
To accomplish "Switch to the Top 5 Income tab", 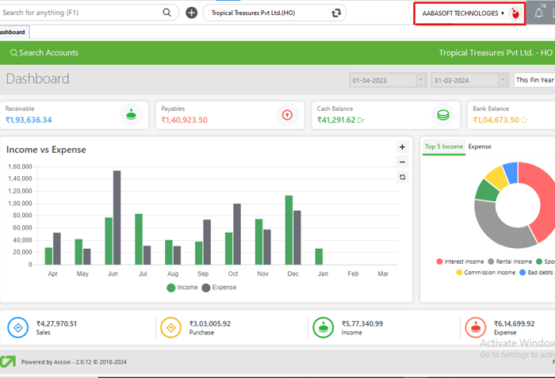I will tap(443, 147).
